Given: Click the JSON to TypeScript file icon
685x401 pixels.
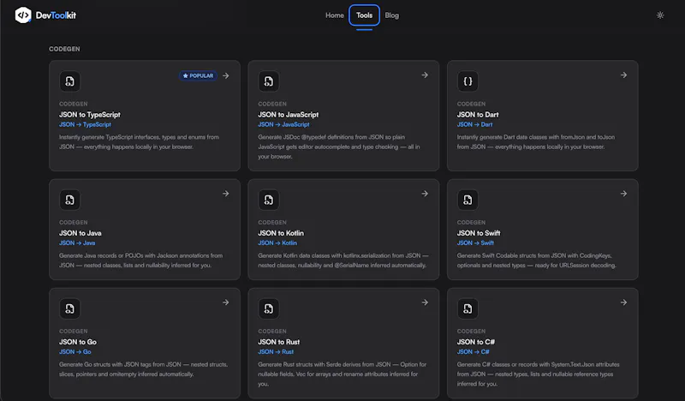Looking at the screenshot, I should point(70,81).
